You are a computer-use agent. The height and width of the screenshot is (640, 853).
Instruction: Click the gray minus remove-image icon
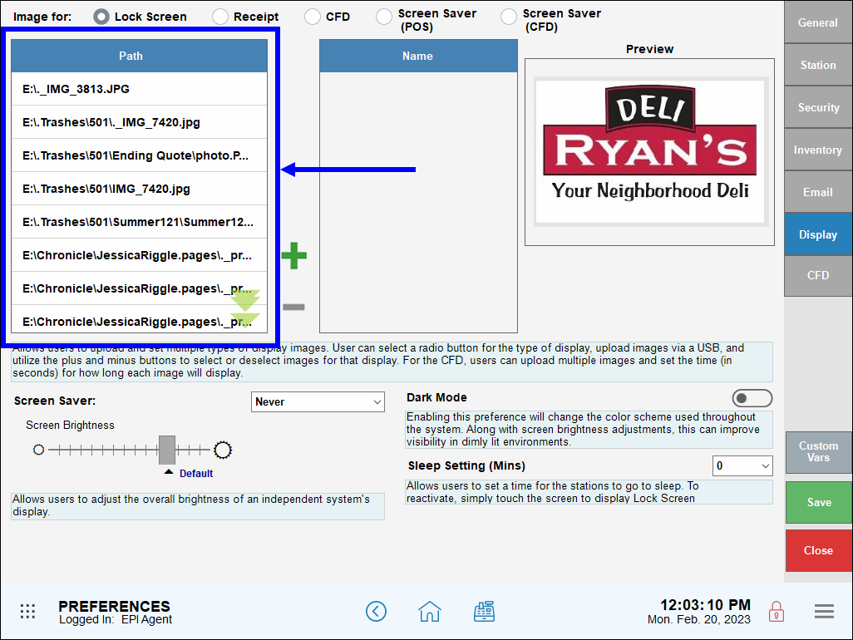(293, 308)
